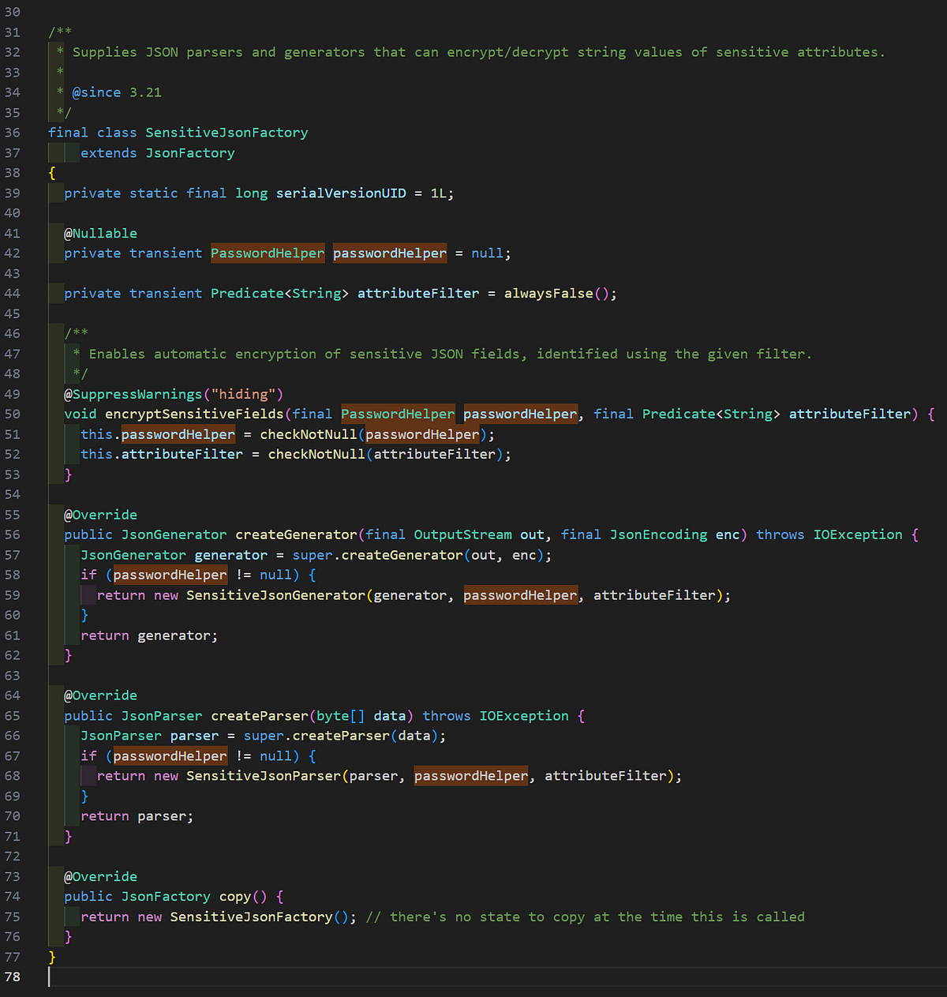Click super keyword on line 66
This screenshot has height=997, width=947.
(264, 736)
